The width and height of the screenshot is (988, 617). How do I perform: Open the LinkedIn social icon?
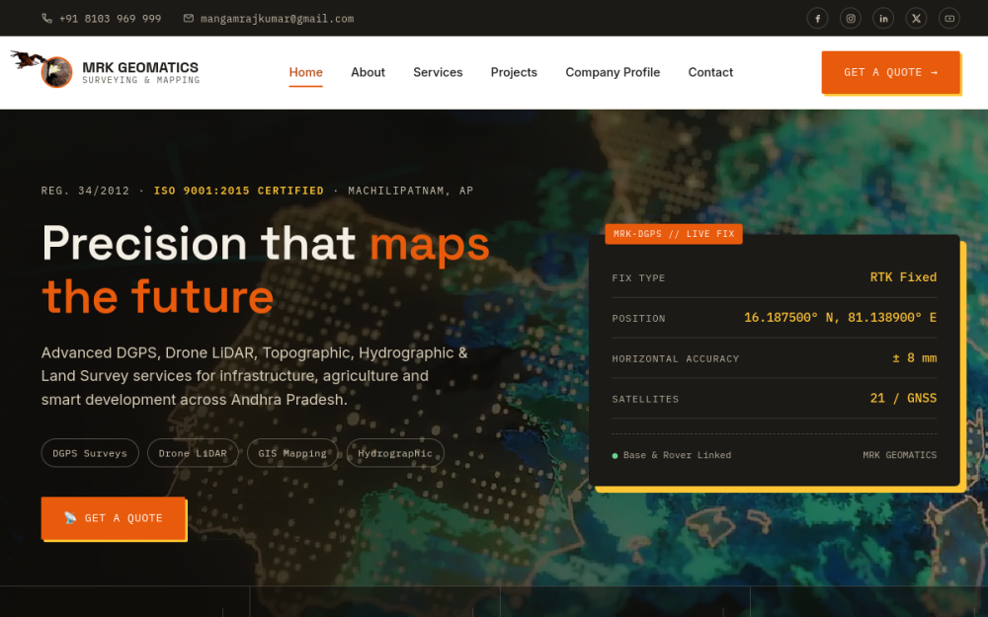(x=883, y=18)
